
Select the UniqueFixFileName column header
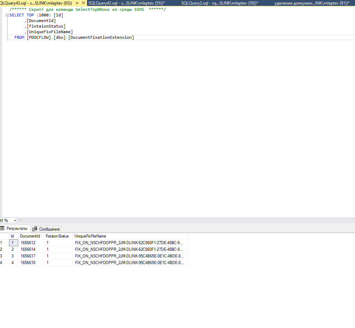click(130, 236)
